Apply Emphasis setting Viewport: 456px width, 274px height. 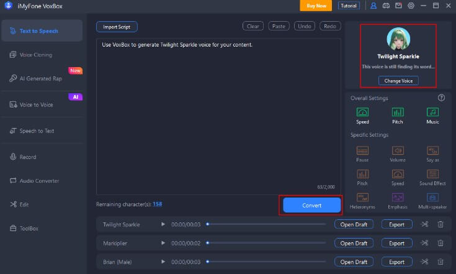[x=398, y=201]
